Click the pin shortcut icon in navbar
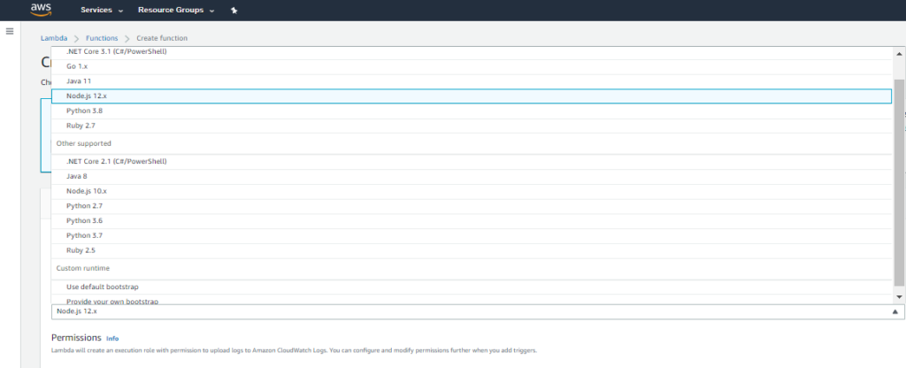906x368 pixels. (x=234, y=11)
